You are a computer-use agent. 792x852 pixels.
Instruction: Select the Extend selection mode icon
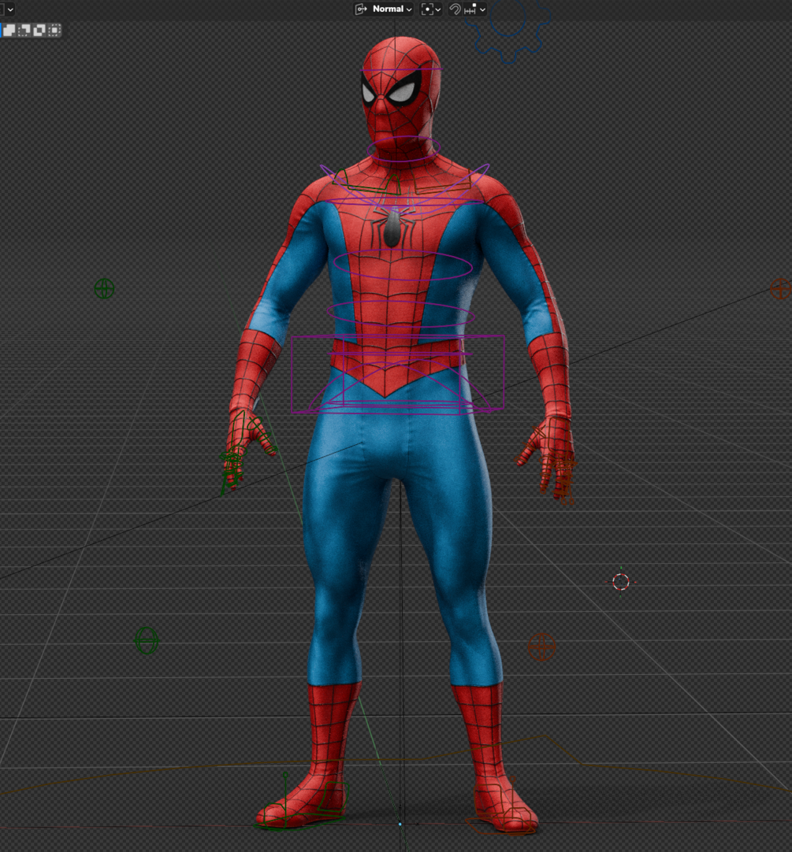(x=9, y=31)
